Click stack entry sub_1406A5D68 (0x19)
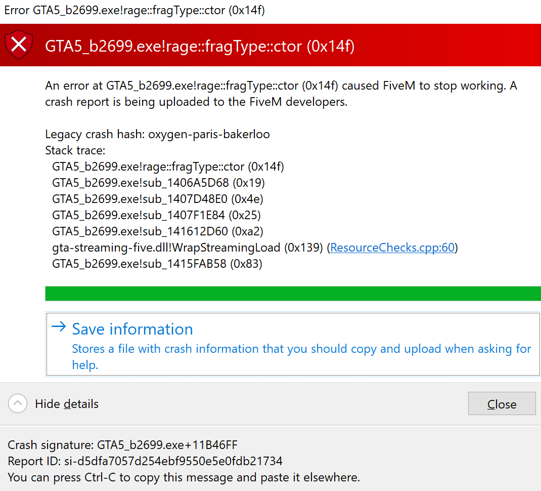 click(158, 183)
